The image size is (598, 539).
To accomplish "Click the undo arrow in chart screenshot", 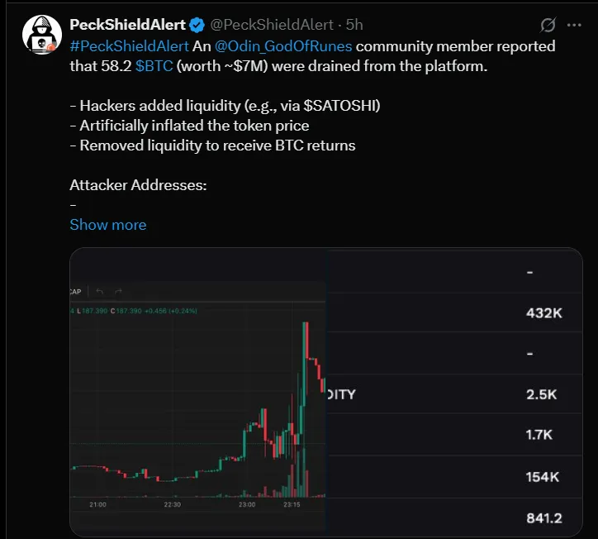I will 100,291.
